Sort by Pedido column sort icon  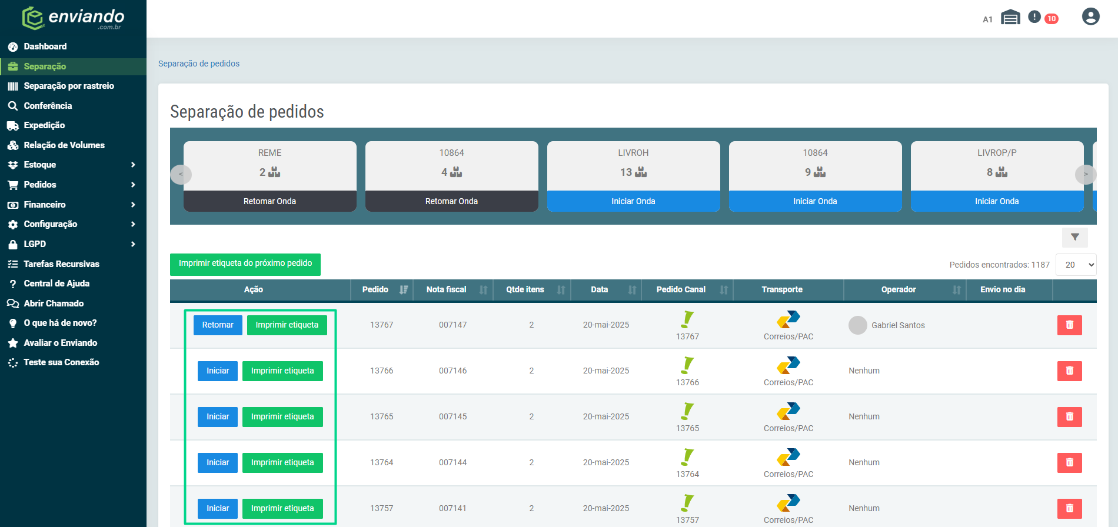404,289
